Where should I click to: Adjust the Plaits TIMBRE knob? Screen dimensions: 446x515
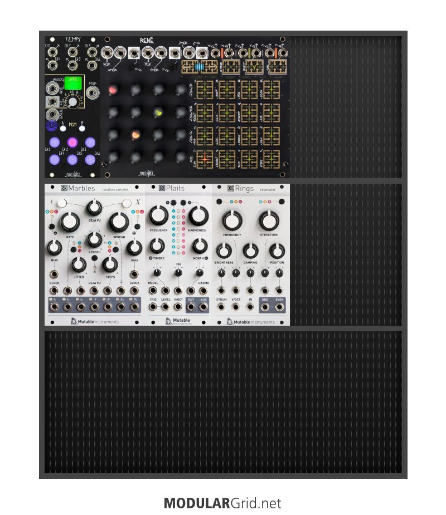157,246
